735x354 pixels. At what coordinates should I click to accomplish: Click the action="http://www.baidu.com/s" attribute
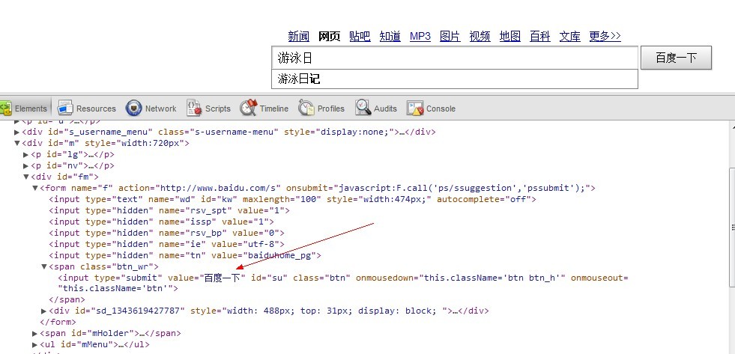click(x=200, y=188)
